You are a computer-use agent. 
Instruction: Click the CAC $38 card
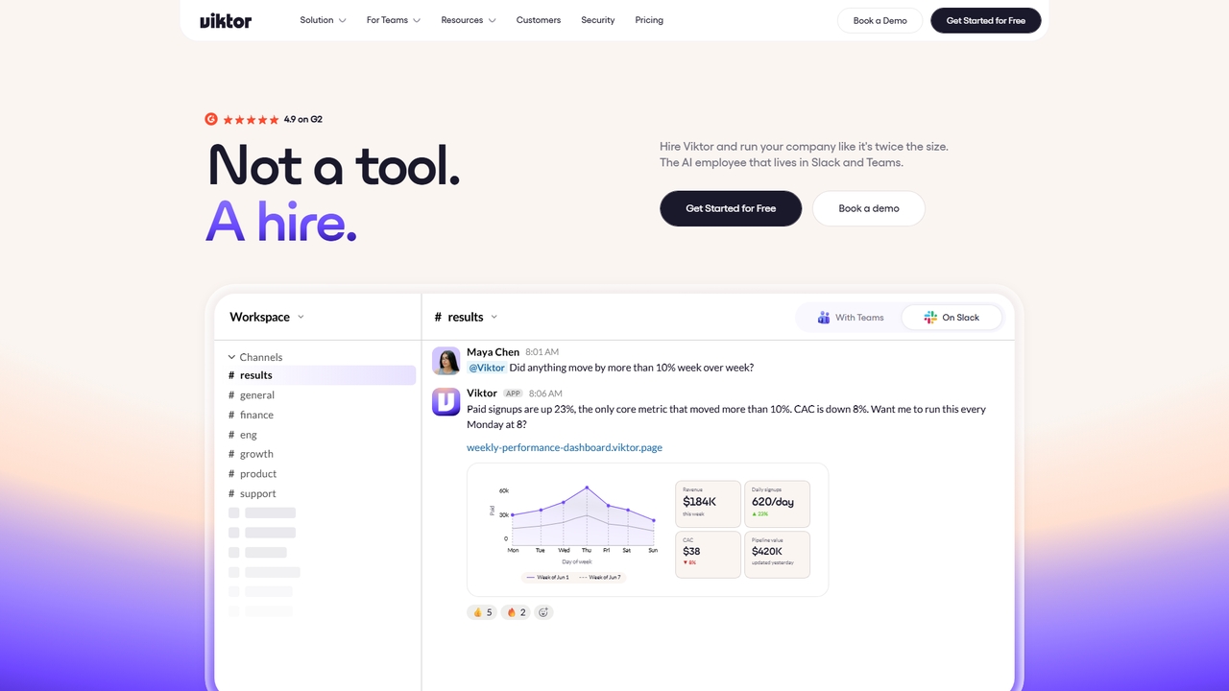click(708, 555)
